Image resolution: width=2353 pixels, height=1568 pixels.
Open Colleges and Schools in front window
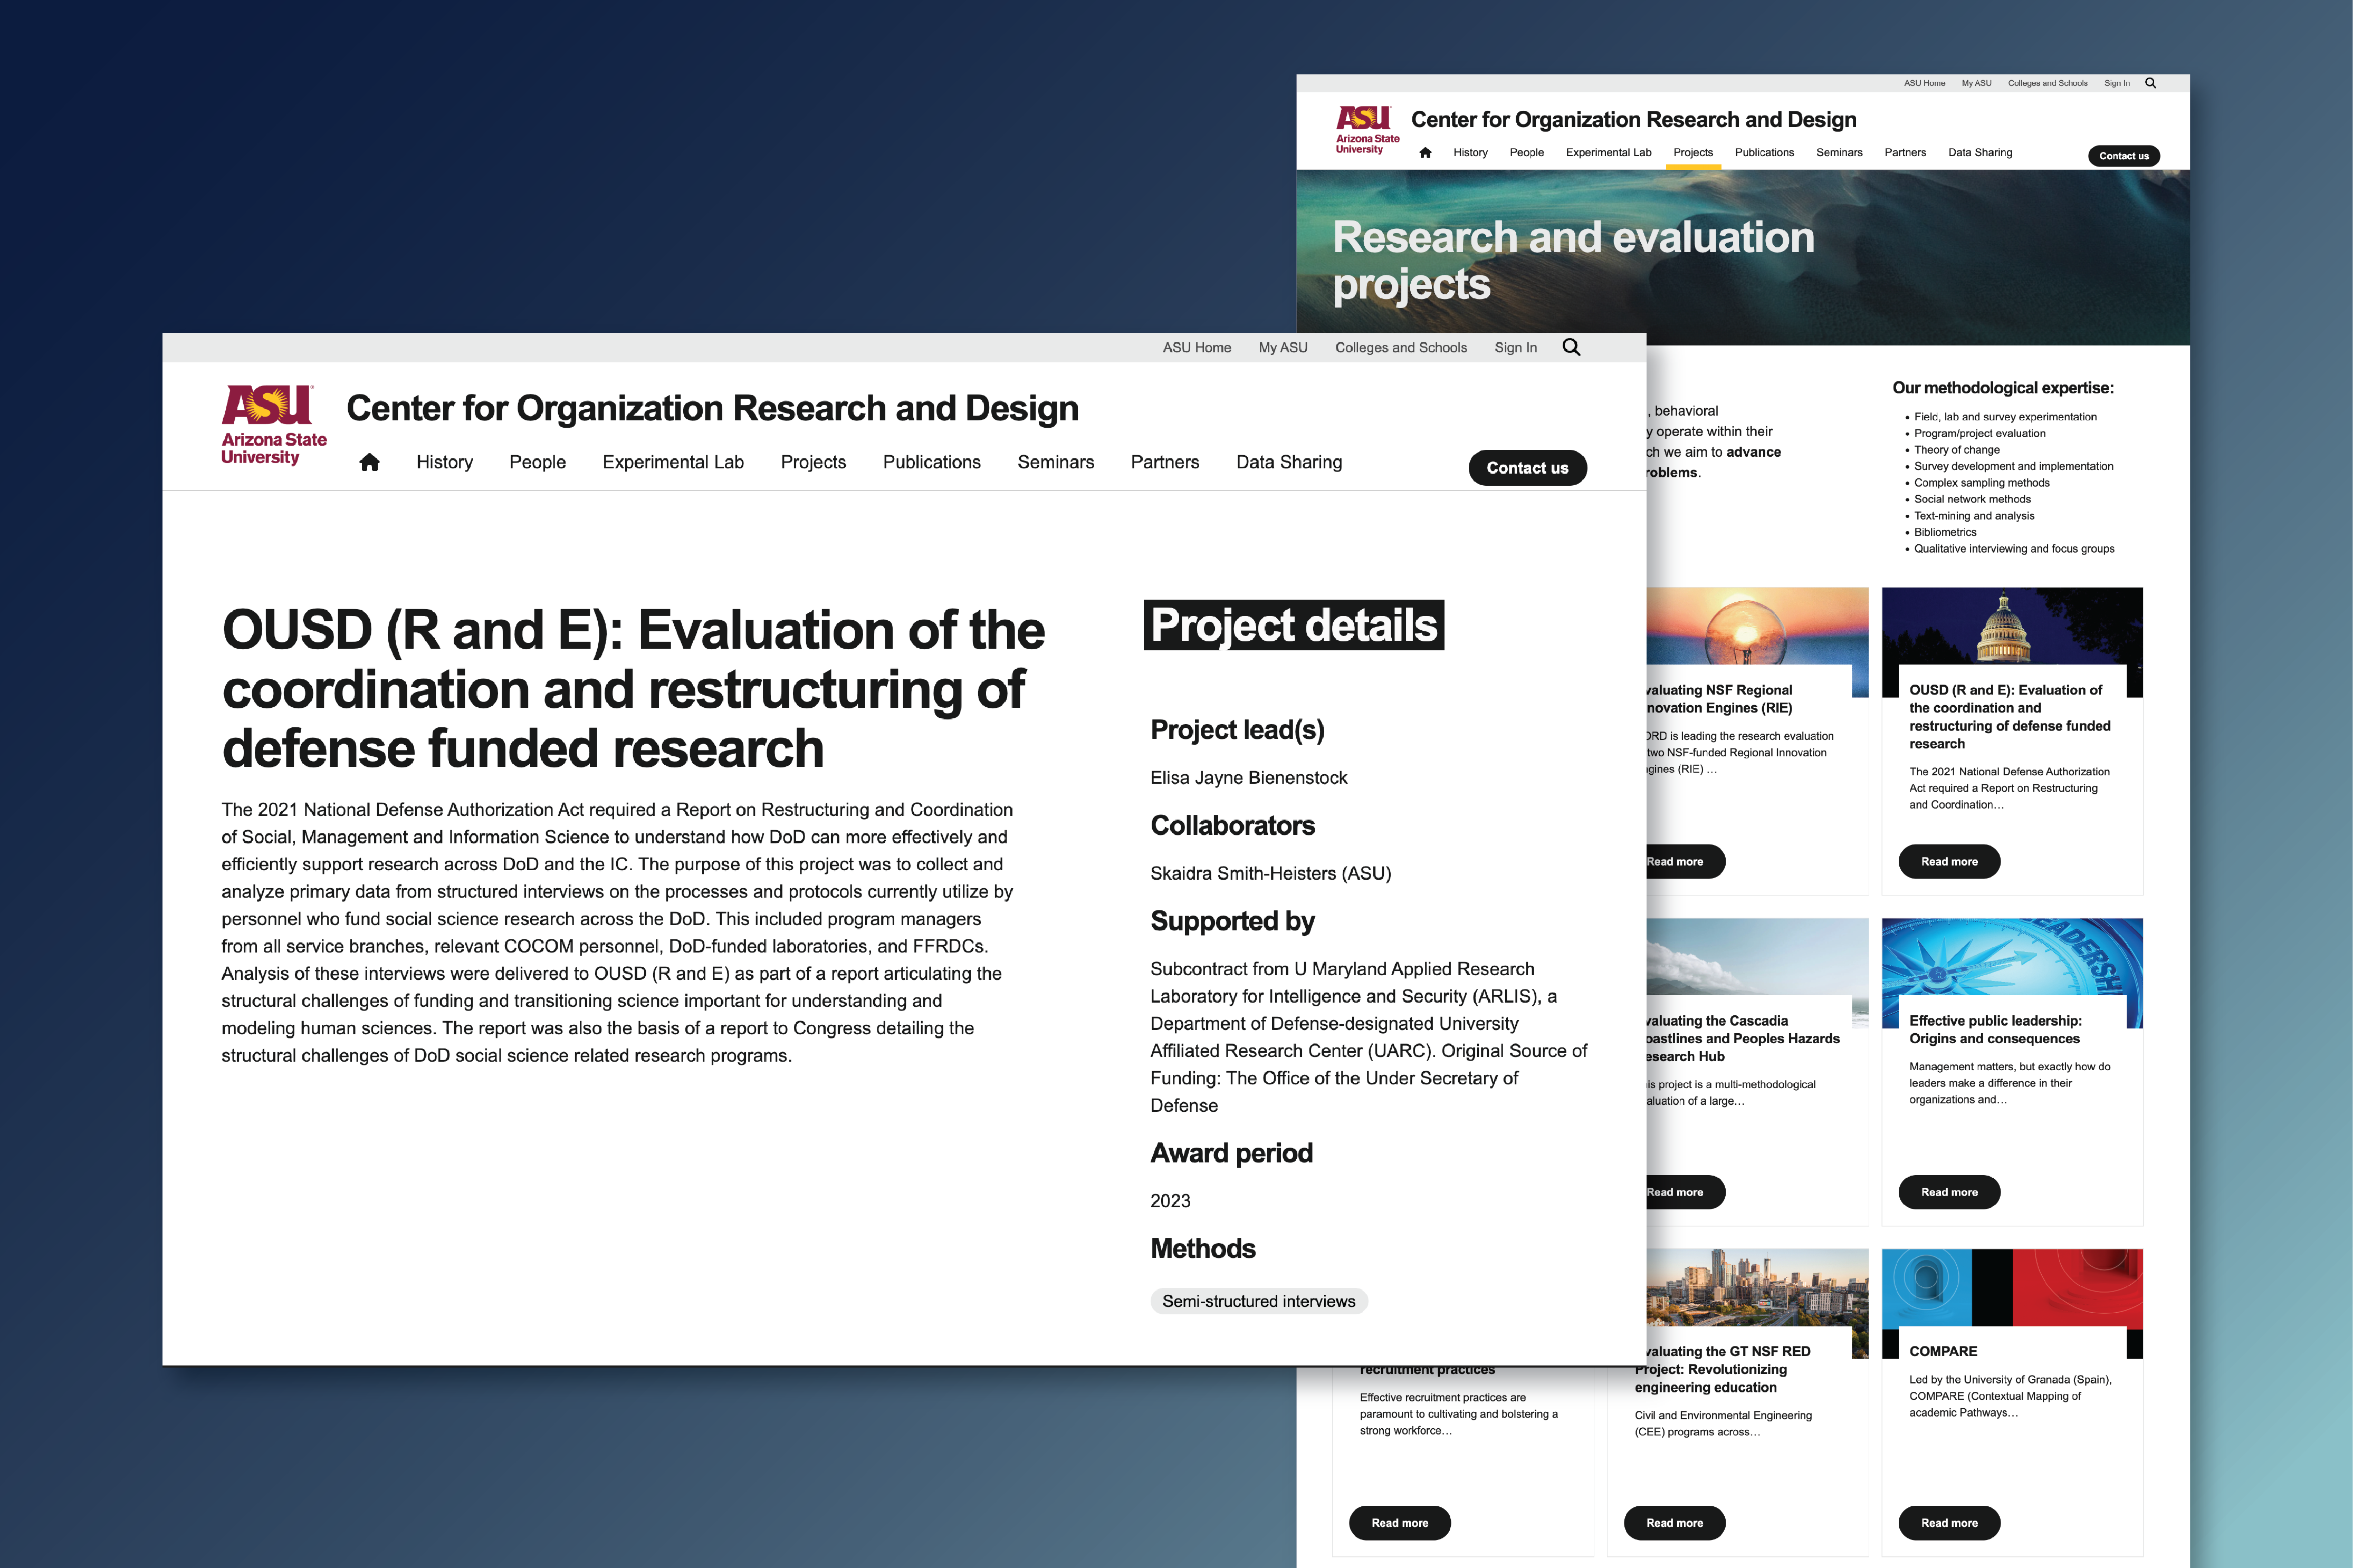pos(1400,347)
